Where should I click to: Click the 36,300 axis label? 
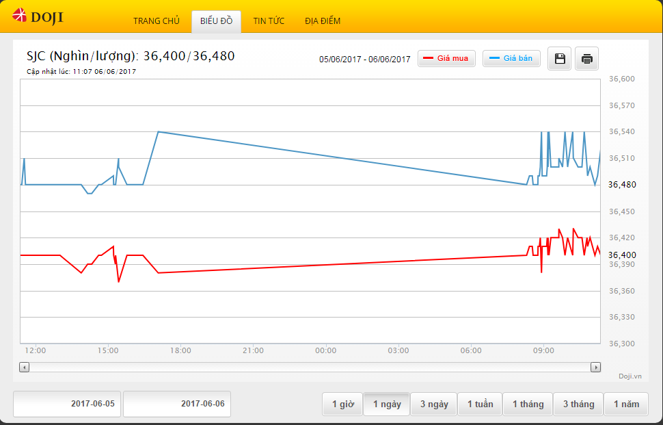[621, 344]
